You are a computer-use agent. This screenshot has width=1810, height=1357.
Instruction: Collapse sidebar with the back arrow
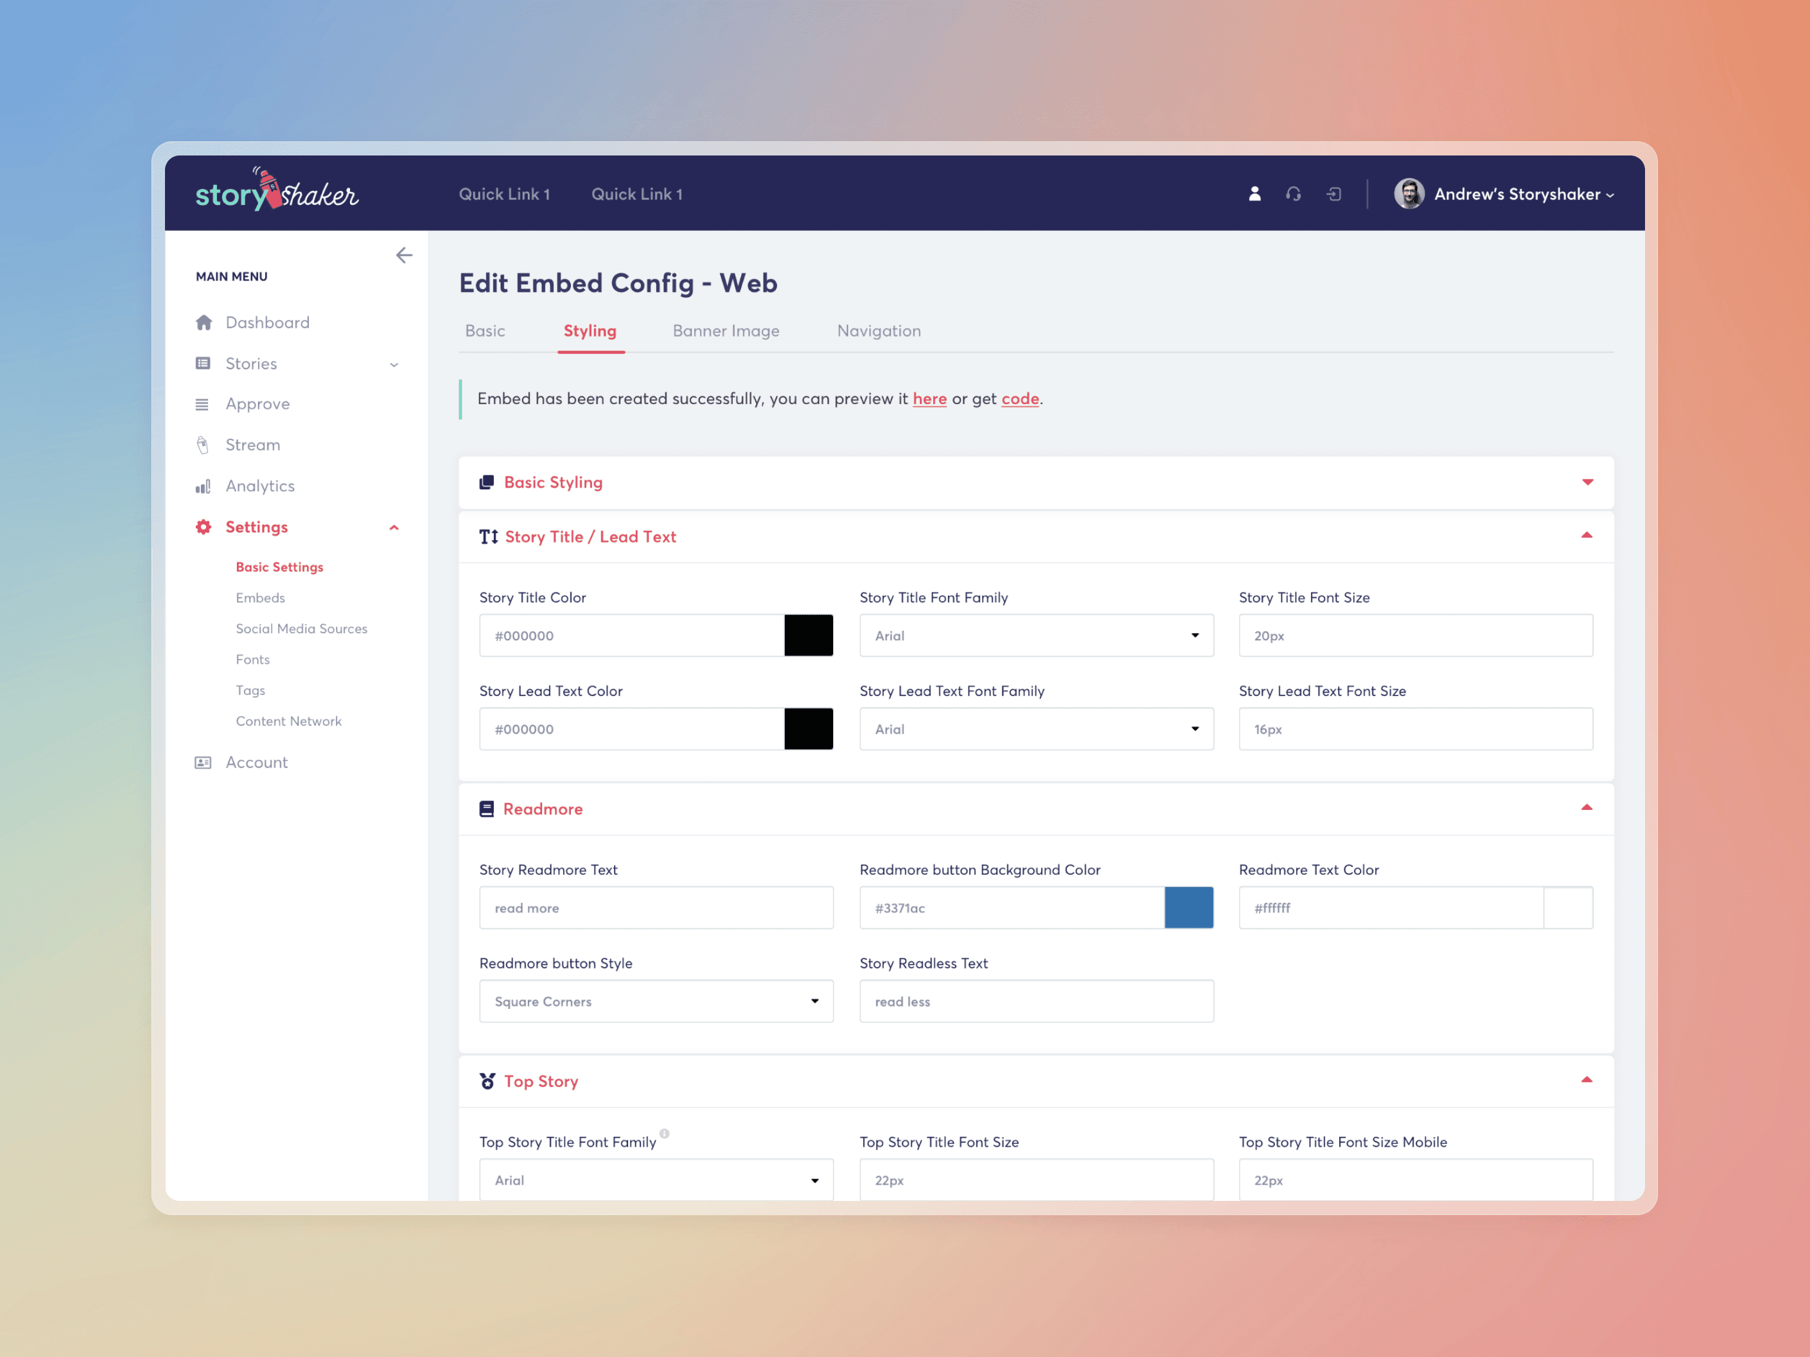(x=404, y=255)
